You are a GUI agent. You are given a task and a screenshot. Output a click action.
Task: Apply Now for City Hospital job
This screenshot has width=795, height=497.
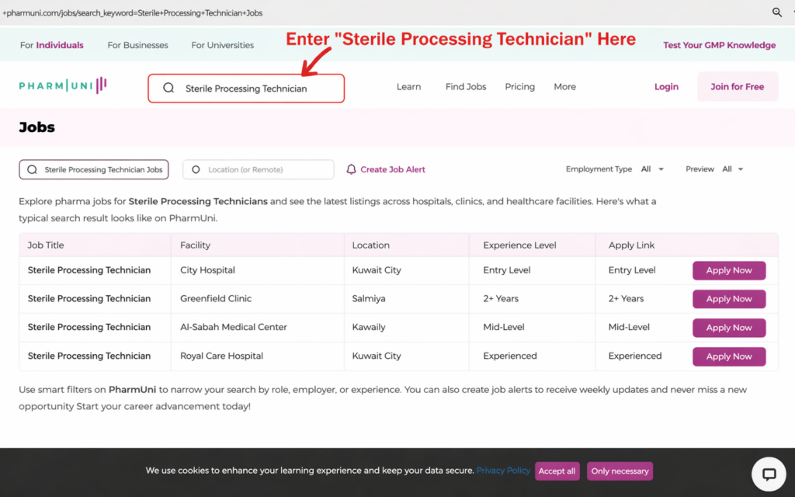coord(728,270)
